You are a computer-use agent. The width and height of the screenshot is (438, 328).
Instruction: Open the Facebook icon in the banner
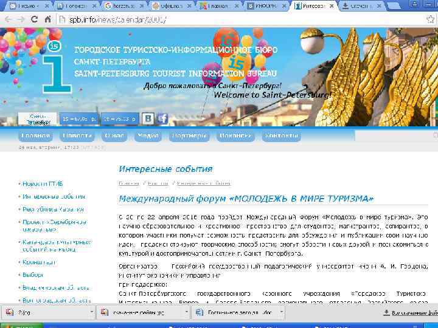click(x=162, y=118)
